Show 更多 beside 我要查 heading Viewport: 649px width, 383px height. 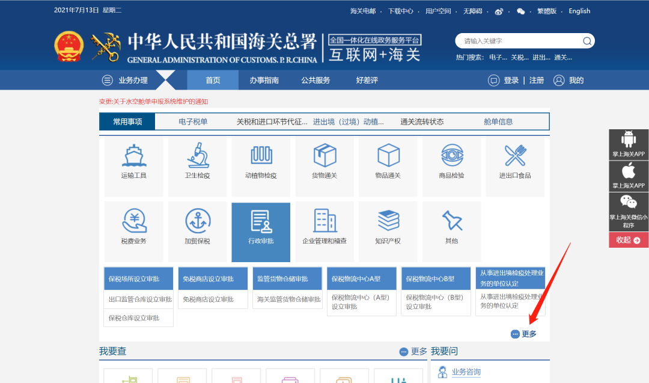413,352
